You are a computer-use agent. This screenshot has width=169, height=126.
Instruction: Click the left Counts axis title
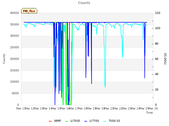[4, 59]
